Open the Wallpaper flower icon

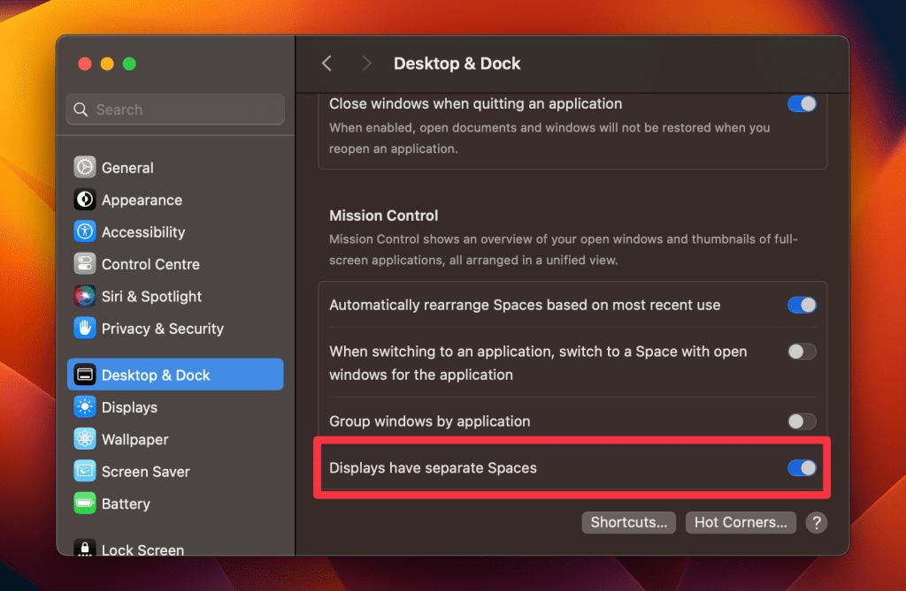click(85, 439)
